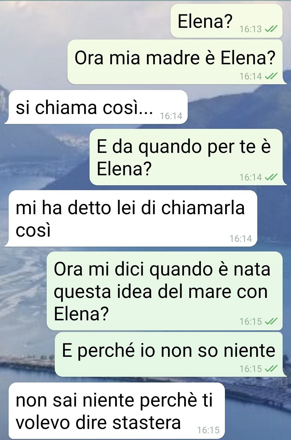Click the 16:15 timestamp on last received message
The height and width of the screenshot is (440, 291).
click(208, 430)
